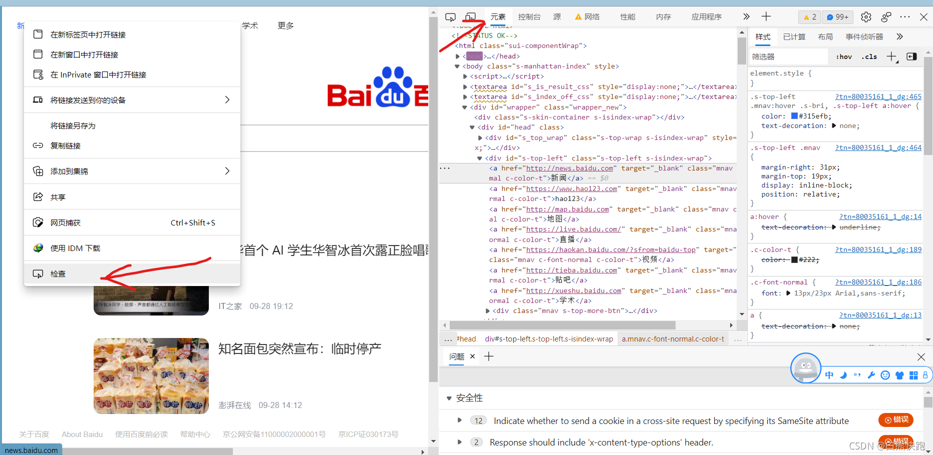Open DevTools settings gear

click(866, 17)
